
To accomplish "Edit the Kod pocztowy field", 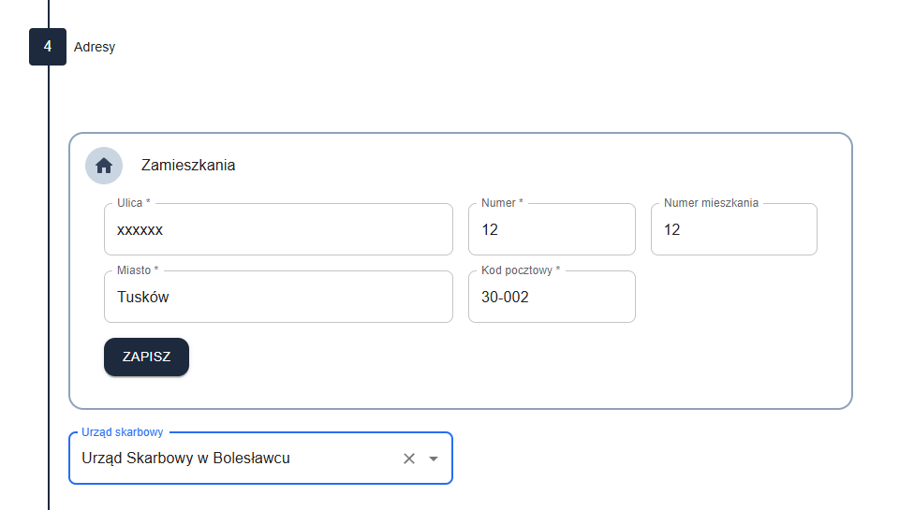I will [x=552, y=298].
